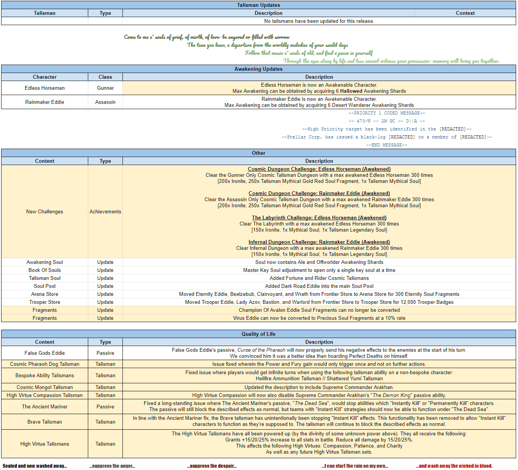Click the "Talisman Updates" section title
The image size is (518, 470).
point(258,5)
